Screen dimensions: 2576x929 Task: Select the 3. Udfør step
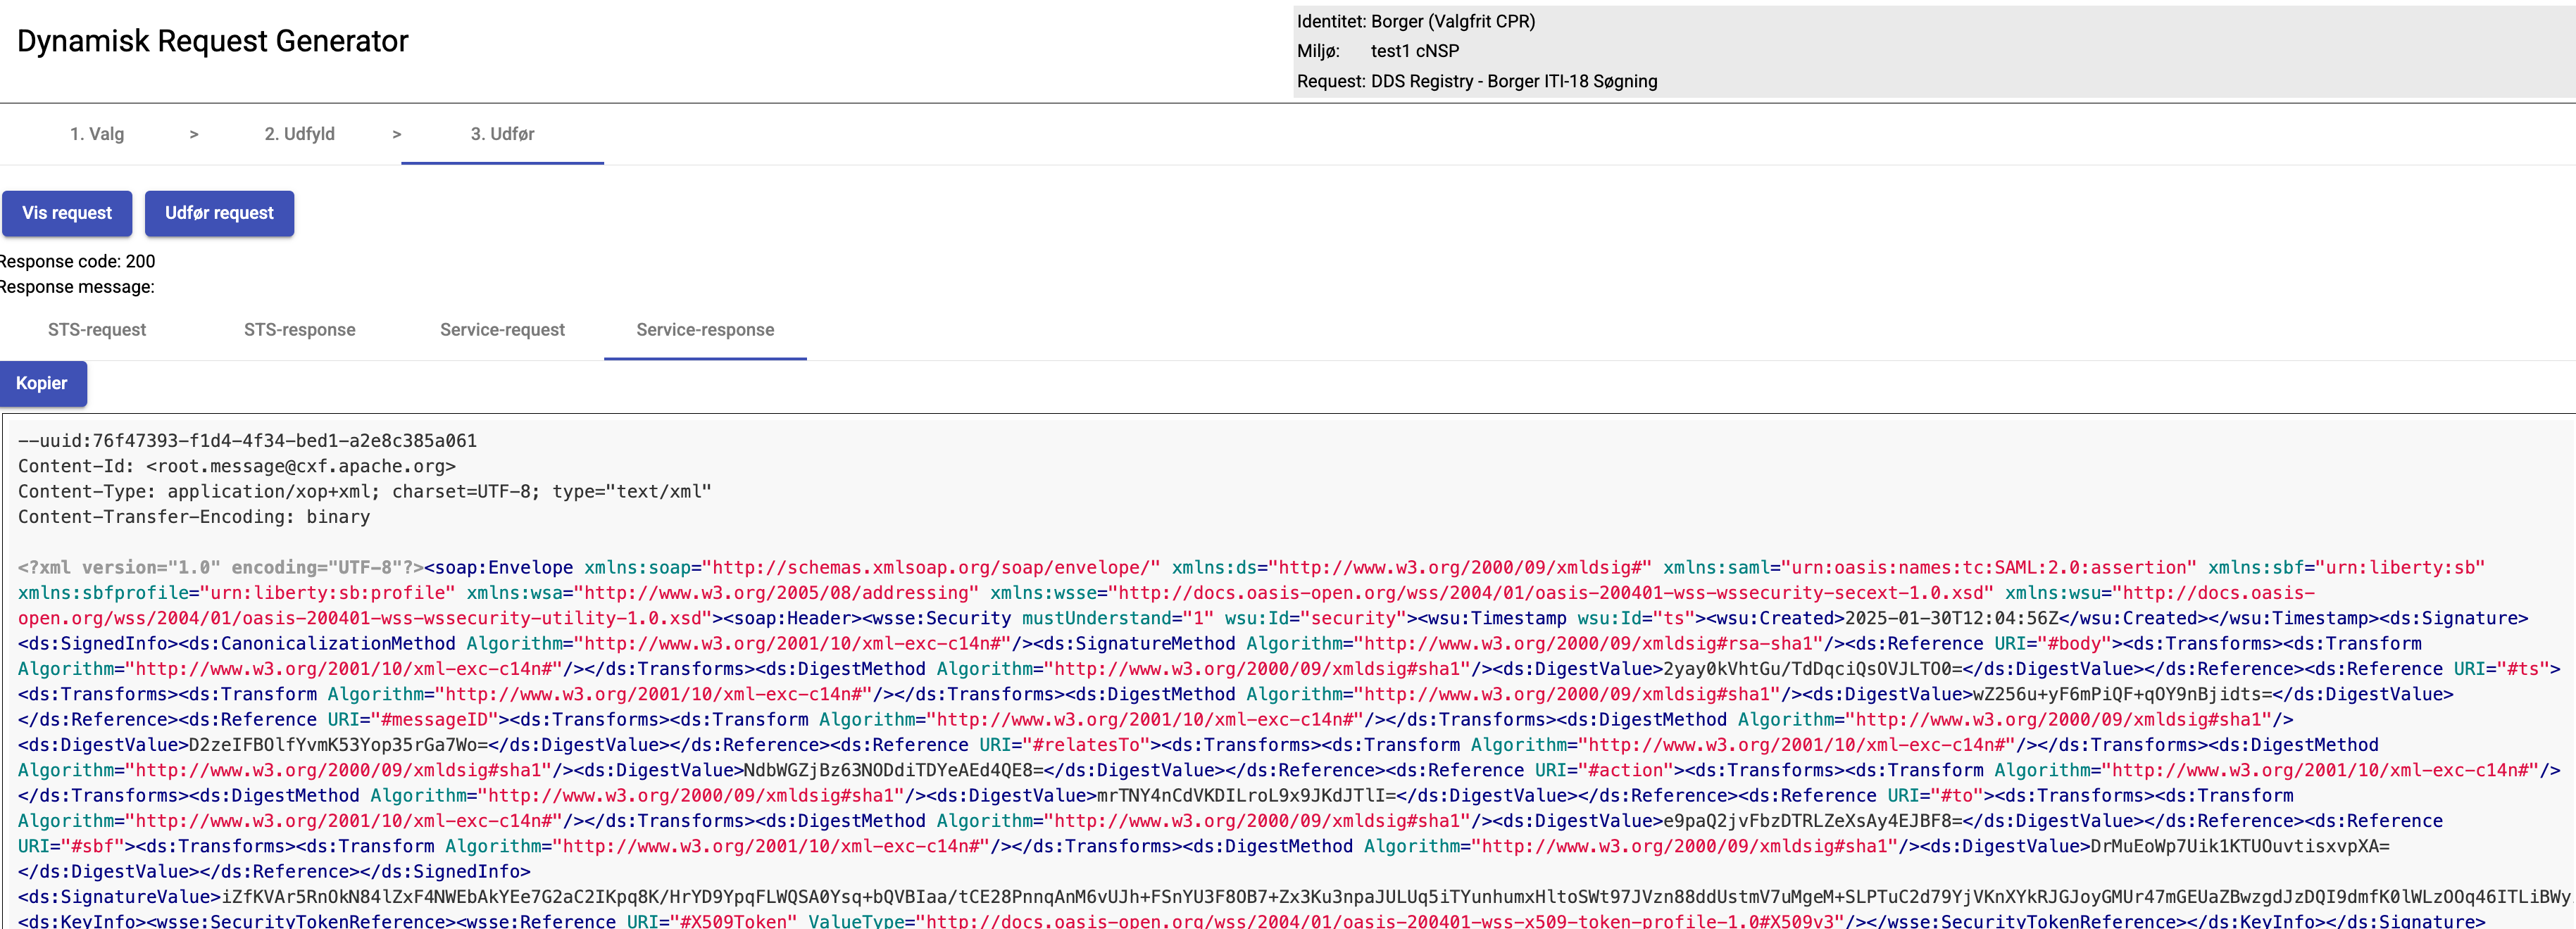click(502, 134)
